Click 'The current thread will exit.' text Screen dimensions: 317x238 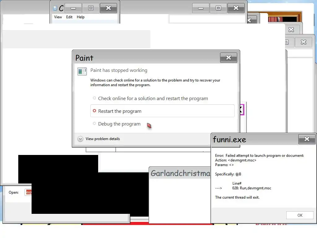237,197
